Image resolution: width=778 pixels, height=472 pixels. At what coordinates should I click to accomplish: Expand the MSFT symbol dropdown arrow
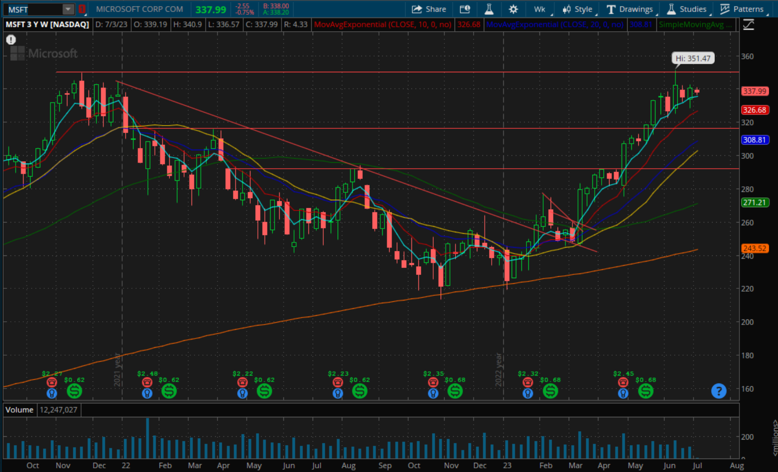68,9
